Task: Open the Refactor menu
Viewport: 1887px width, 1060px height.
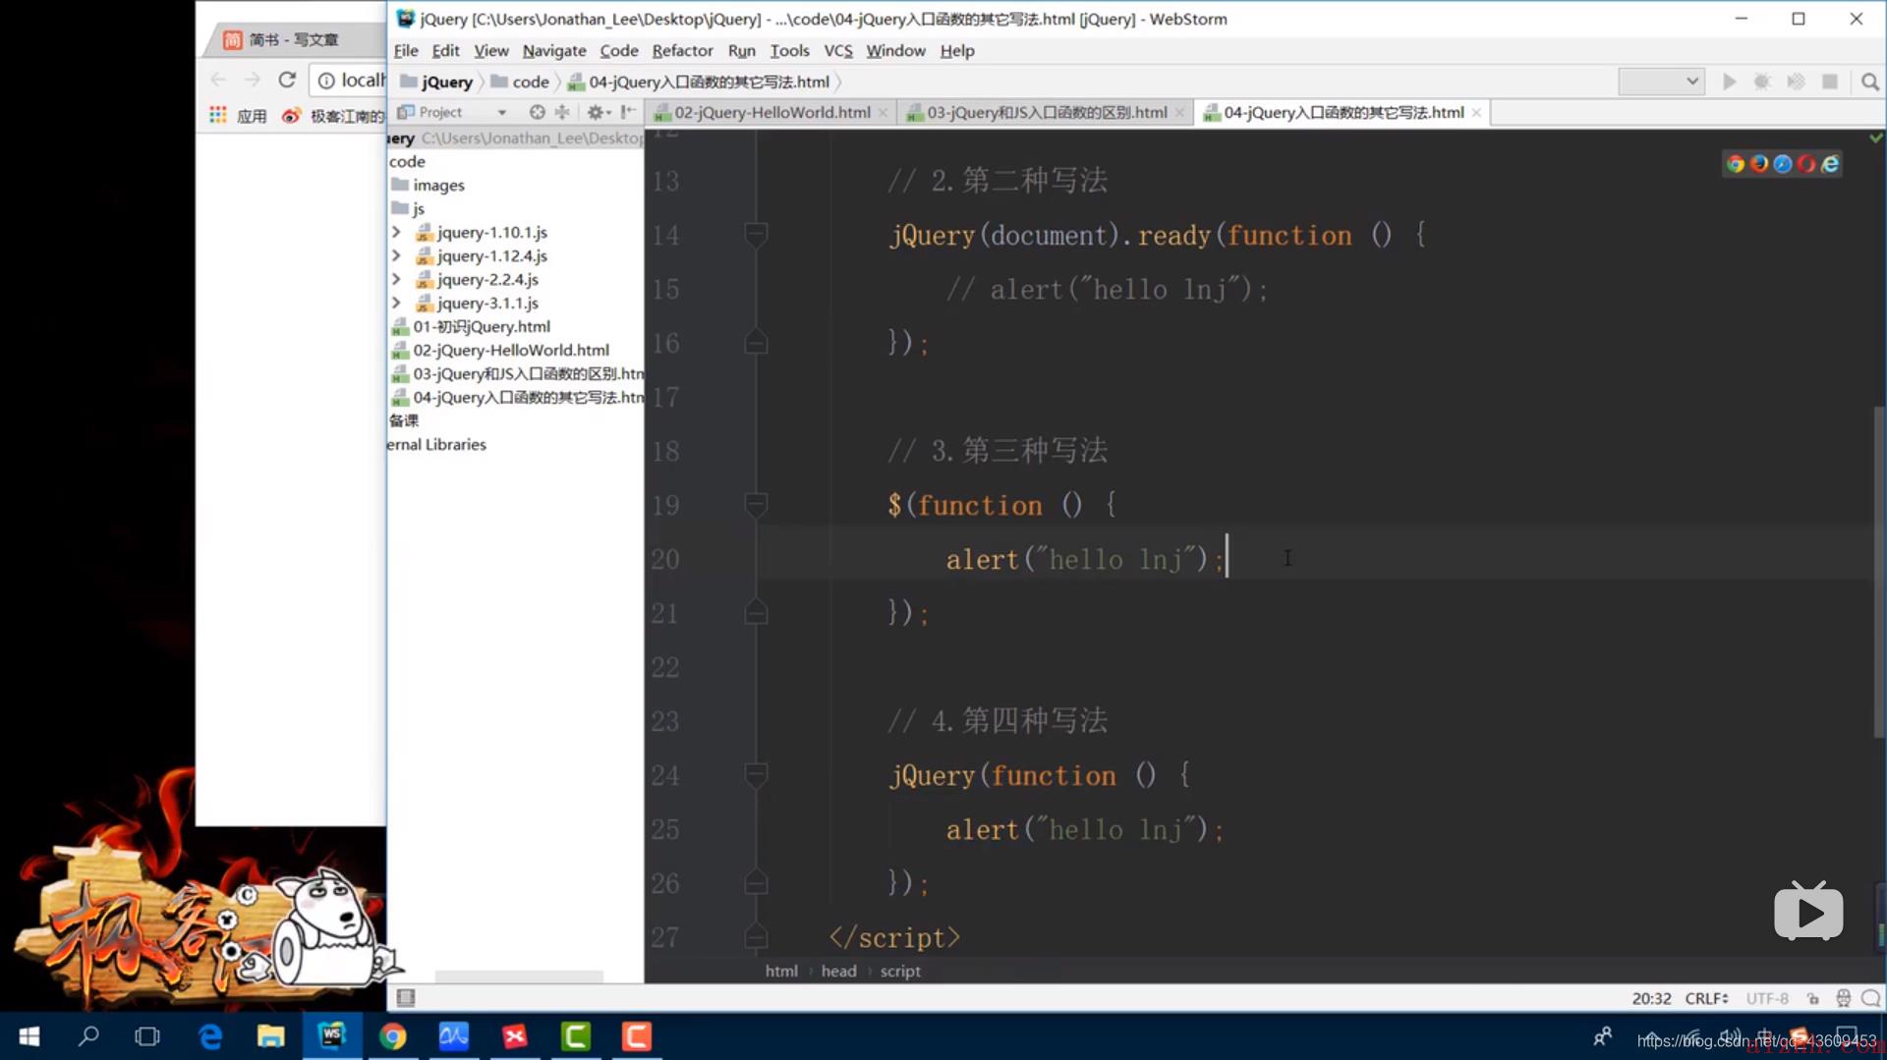Action: [682, 50]
